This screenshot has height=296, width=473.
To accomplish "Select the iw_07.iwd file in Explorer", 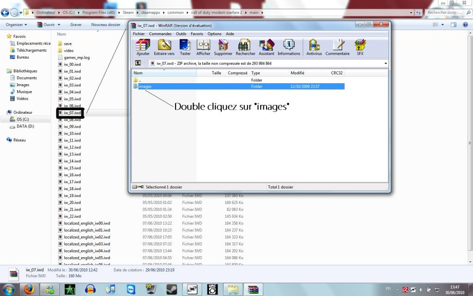I will click(72, 113).
